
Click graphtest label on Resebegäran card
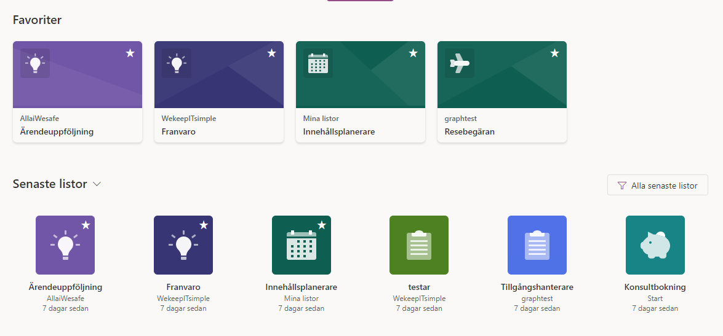461,119
